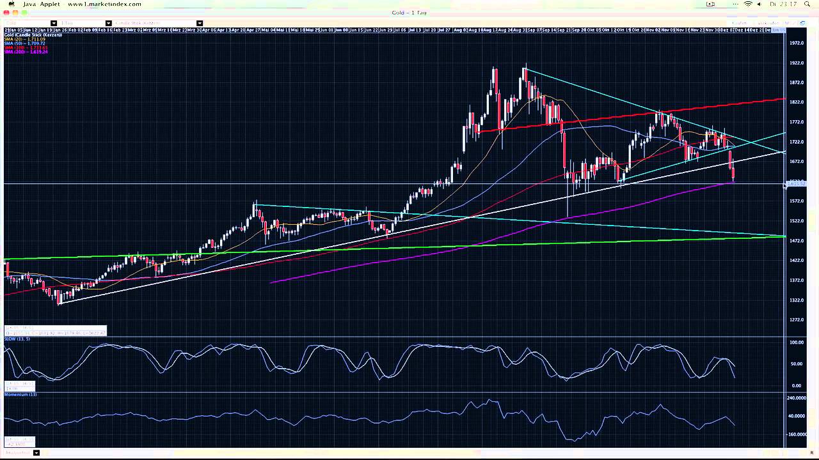
Task: Select the Gold (Candle Stick (Kerzen)) legend entry
Action: click(x=33, y=34)
